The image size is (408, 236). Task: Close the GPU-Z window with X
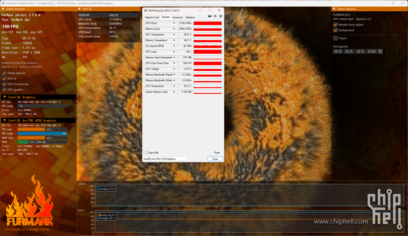pyautogui.click(x=219, y=10)
